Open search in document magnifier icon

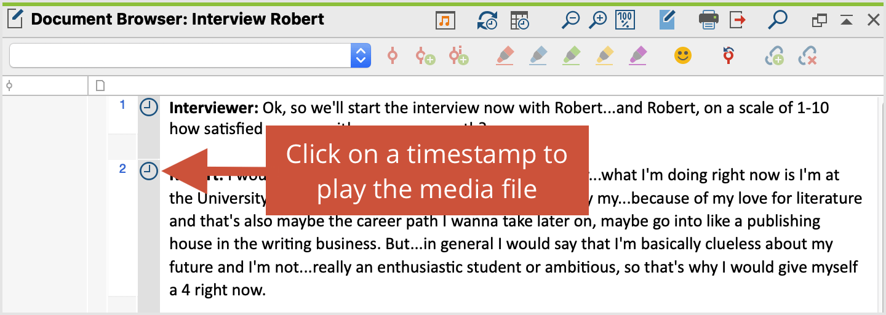click(x=778, y=20)
